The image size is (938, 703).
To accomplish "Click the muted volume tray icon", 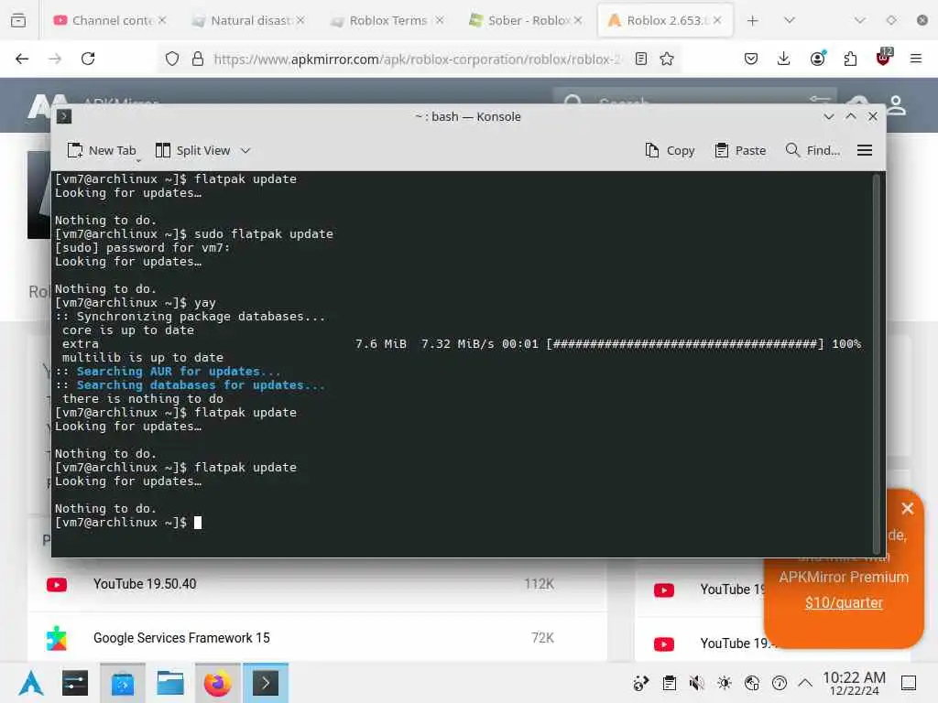I will pyautogui.click(x=696, y=683).
